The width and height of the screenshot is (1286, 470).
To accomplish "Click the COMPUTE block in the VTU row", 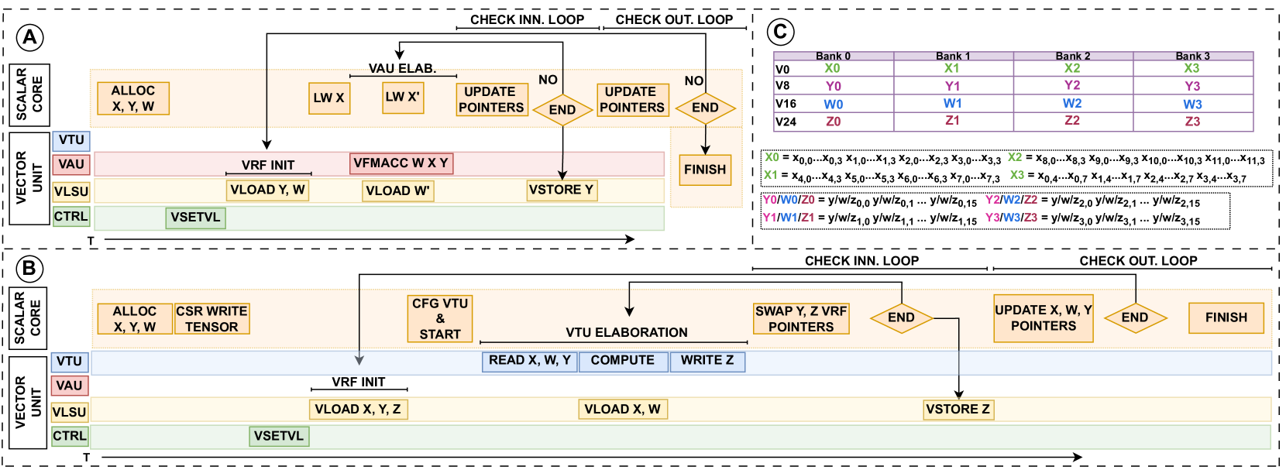I will click(623, 361).
